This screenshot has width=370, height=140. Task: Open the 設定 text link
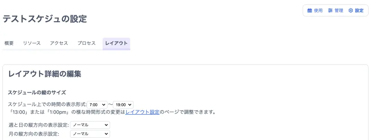coord(359,11)
